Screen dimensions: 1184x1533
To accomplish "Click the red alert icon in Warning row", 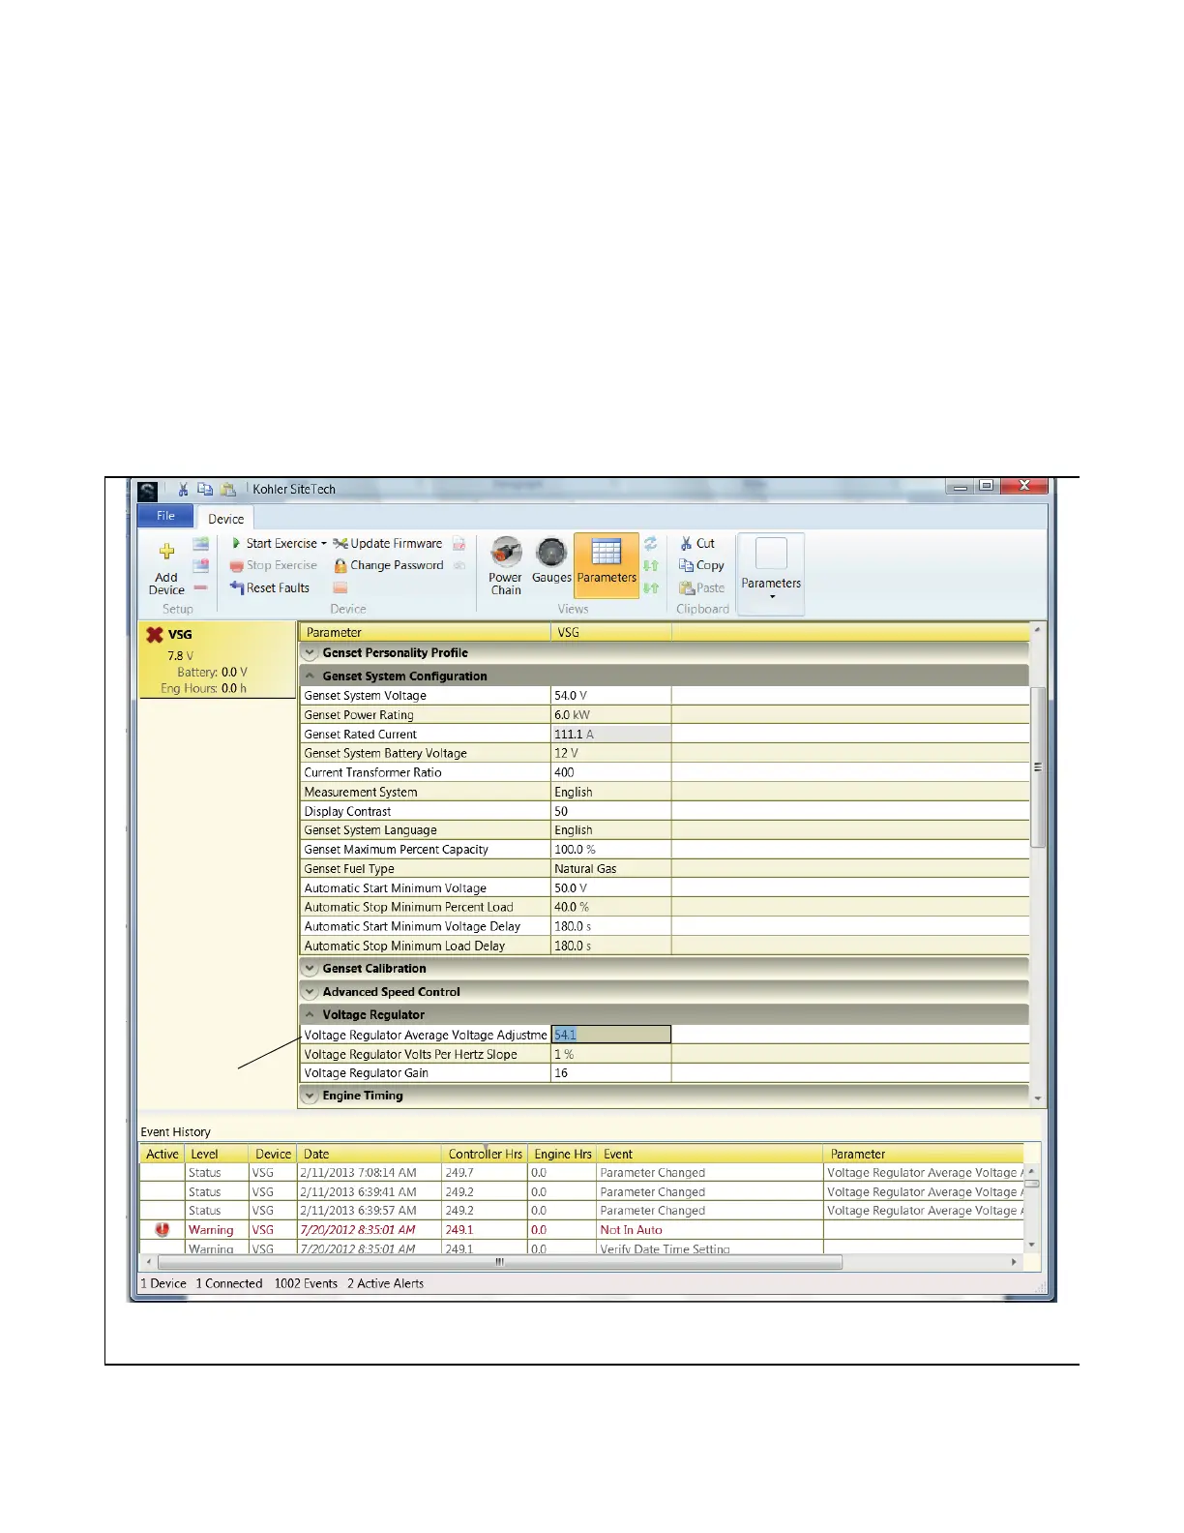I will pos(162,1230).
